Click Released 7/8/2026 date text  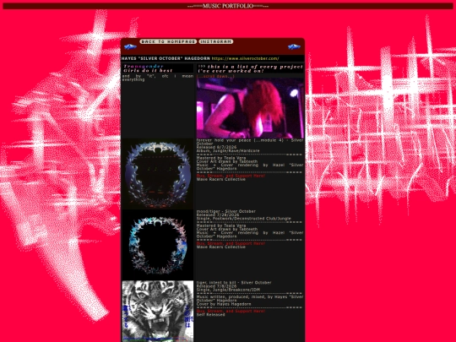click(217, 286)
